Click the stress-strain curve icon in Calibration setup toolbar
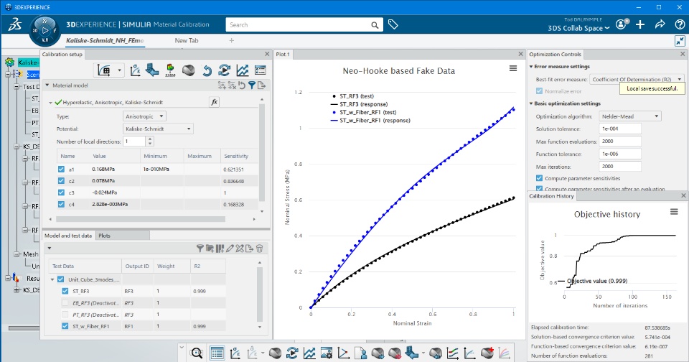The image size is (689, 362). [x=136, y=70]
